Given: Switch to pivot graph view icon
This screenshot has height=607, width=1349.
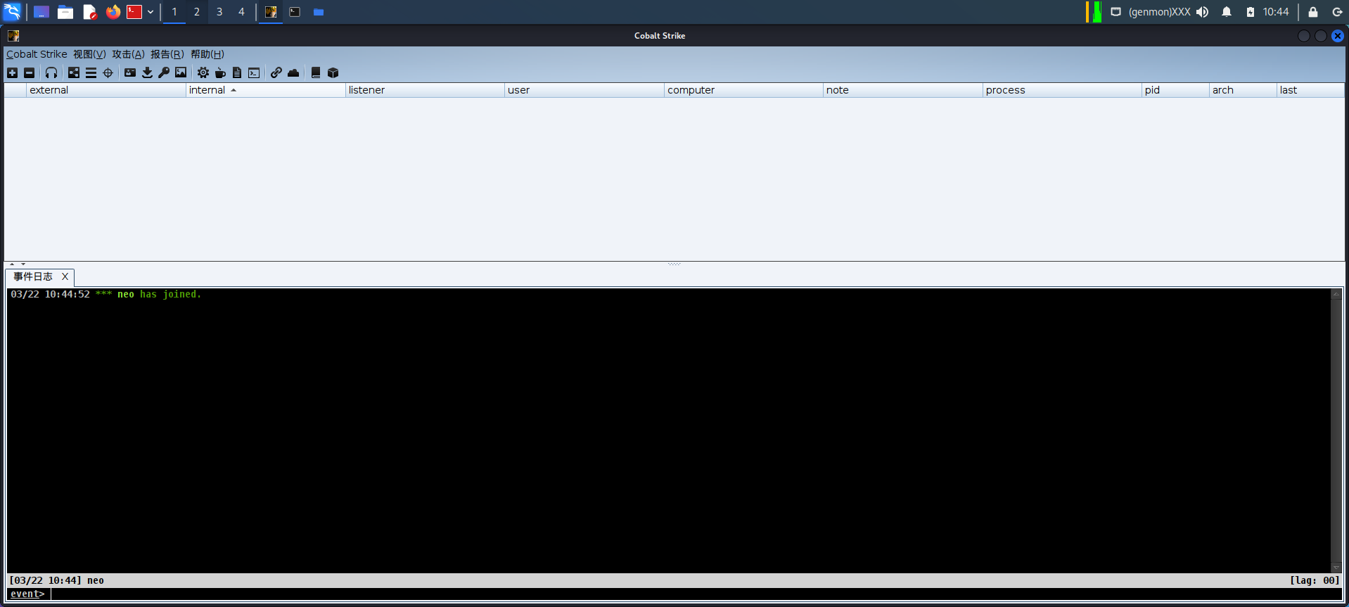Looking at the screenshot, I should pyautogui.click(x=74, y=72).
